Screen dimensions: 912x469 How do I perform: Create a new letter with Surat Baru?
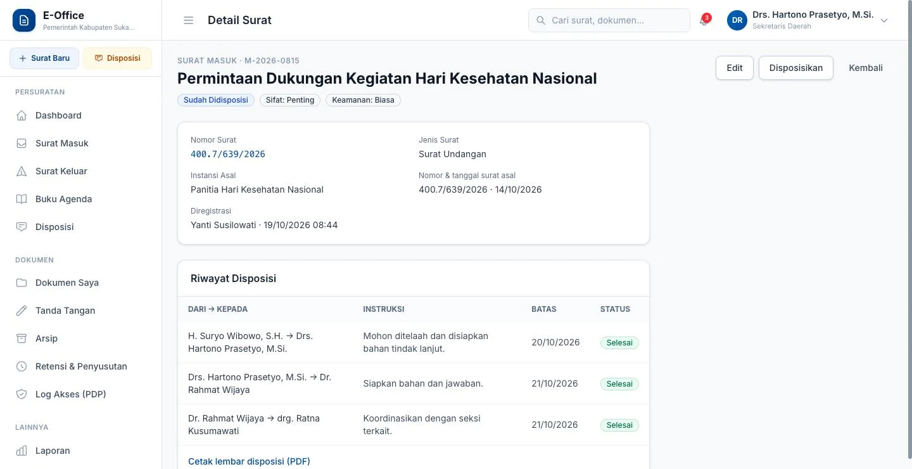(x=44, y=58)
